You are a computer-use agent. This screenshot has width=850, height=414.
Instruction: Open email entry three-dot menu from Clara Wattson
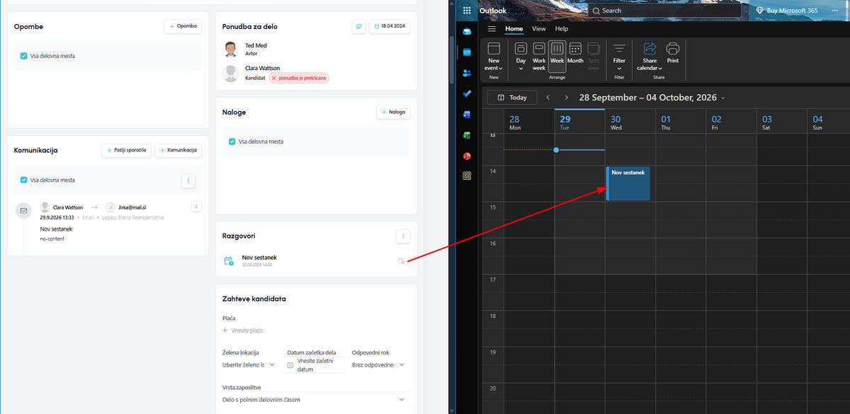197,207
